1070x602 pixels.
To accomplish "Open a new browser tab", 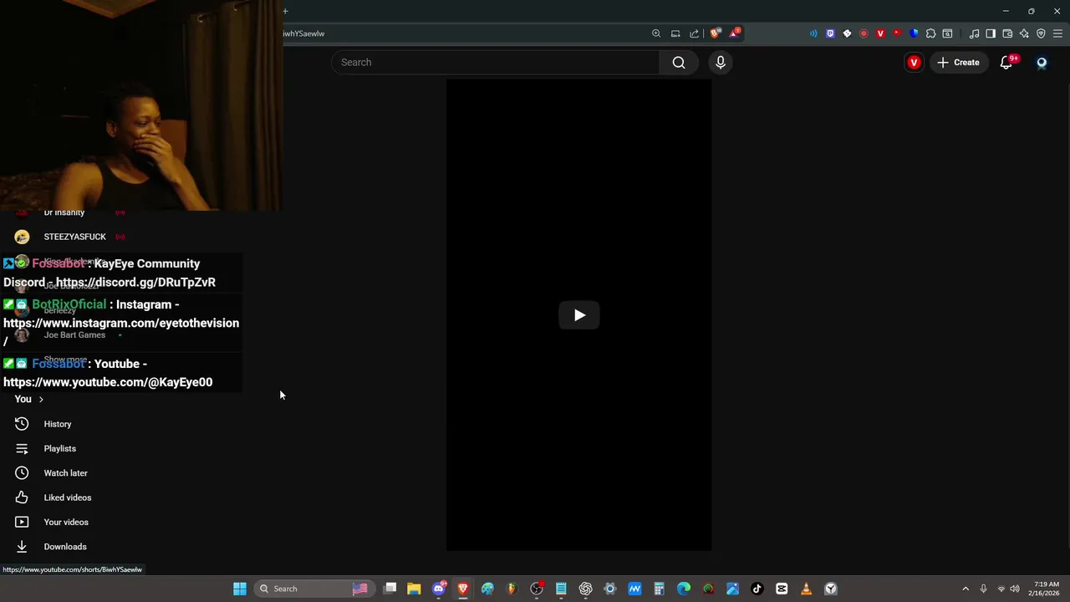I will pyautogui.click(x=285, y=11).
